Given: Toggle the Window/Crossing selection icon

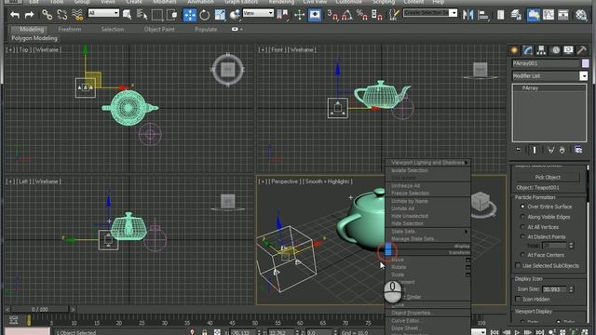Looking at the screenshot, I should (172, 15).
